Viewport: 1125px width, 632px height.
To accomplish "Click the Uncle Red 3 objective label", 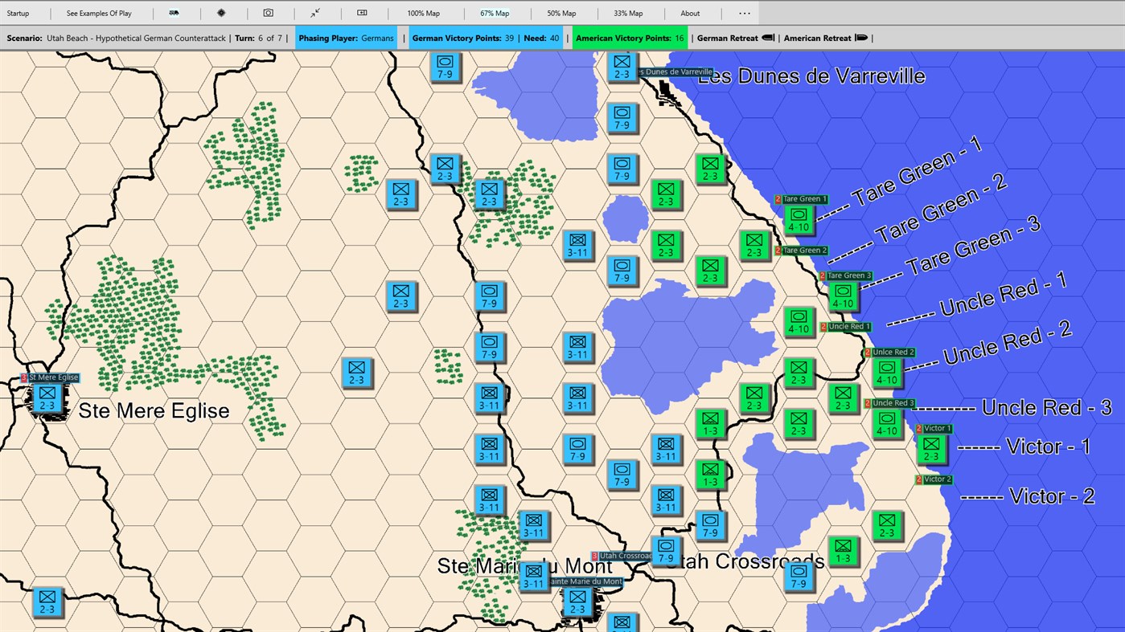I will (890, 403).
